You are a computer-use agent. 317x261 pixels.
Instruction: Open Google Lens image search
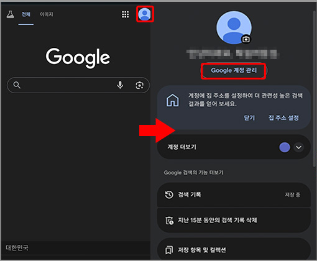(x=139, y=85)
